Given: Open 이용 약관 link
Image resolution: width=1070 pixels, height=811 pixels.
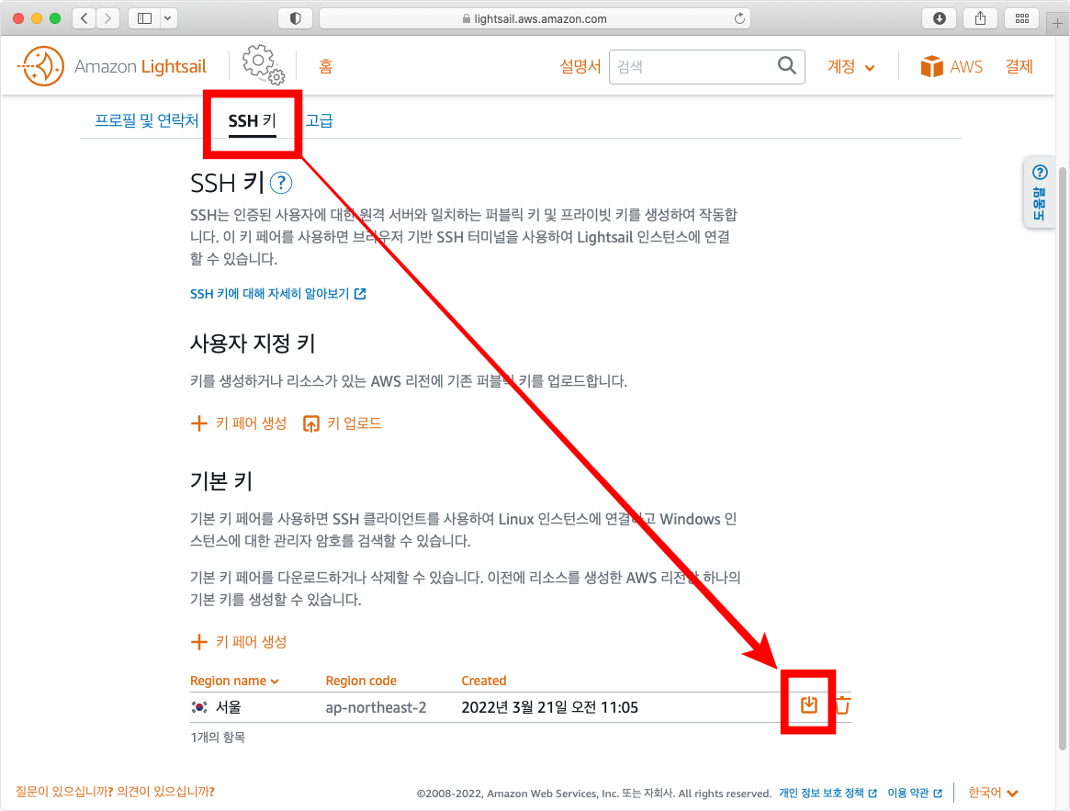Looking at the screenshot, I should click(915, 793).
